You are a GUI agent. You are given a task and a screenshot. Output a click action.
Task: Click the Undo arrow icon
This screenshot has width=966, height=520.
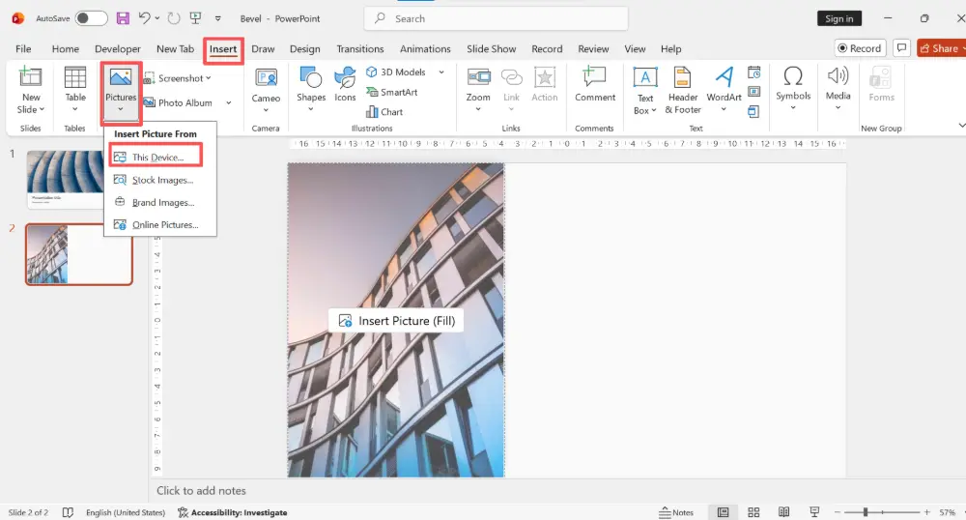tap(144, 18)
